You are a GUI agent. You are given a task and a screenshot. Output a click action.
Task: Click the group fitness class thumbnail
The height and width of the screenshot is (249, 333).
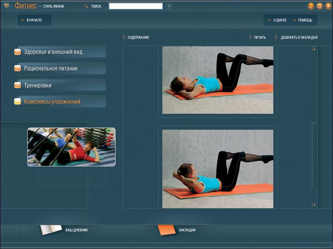tap(71, 147)
